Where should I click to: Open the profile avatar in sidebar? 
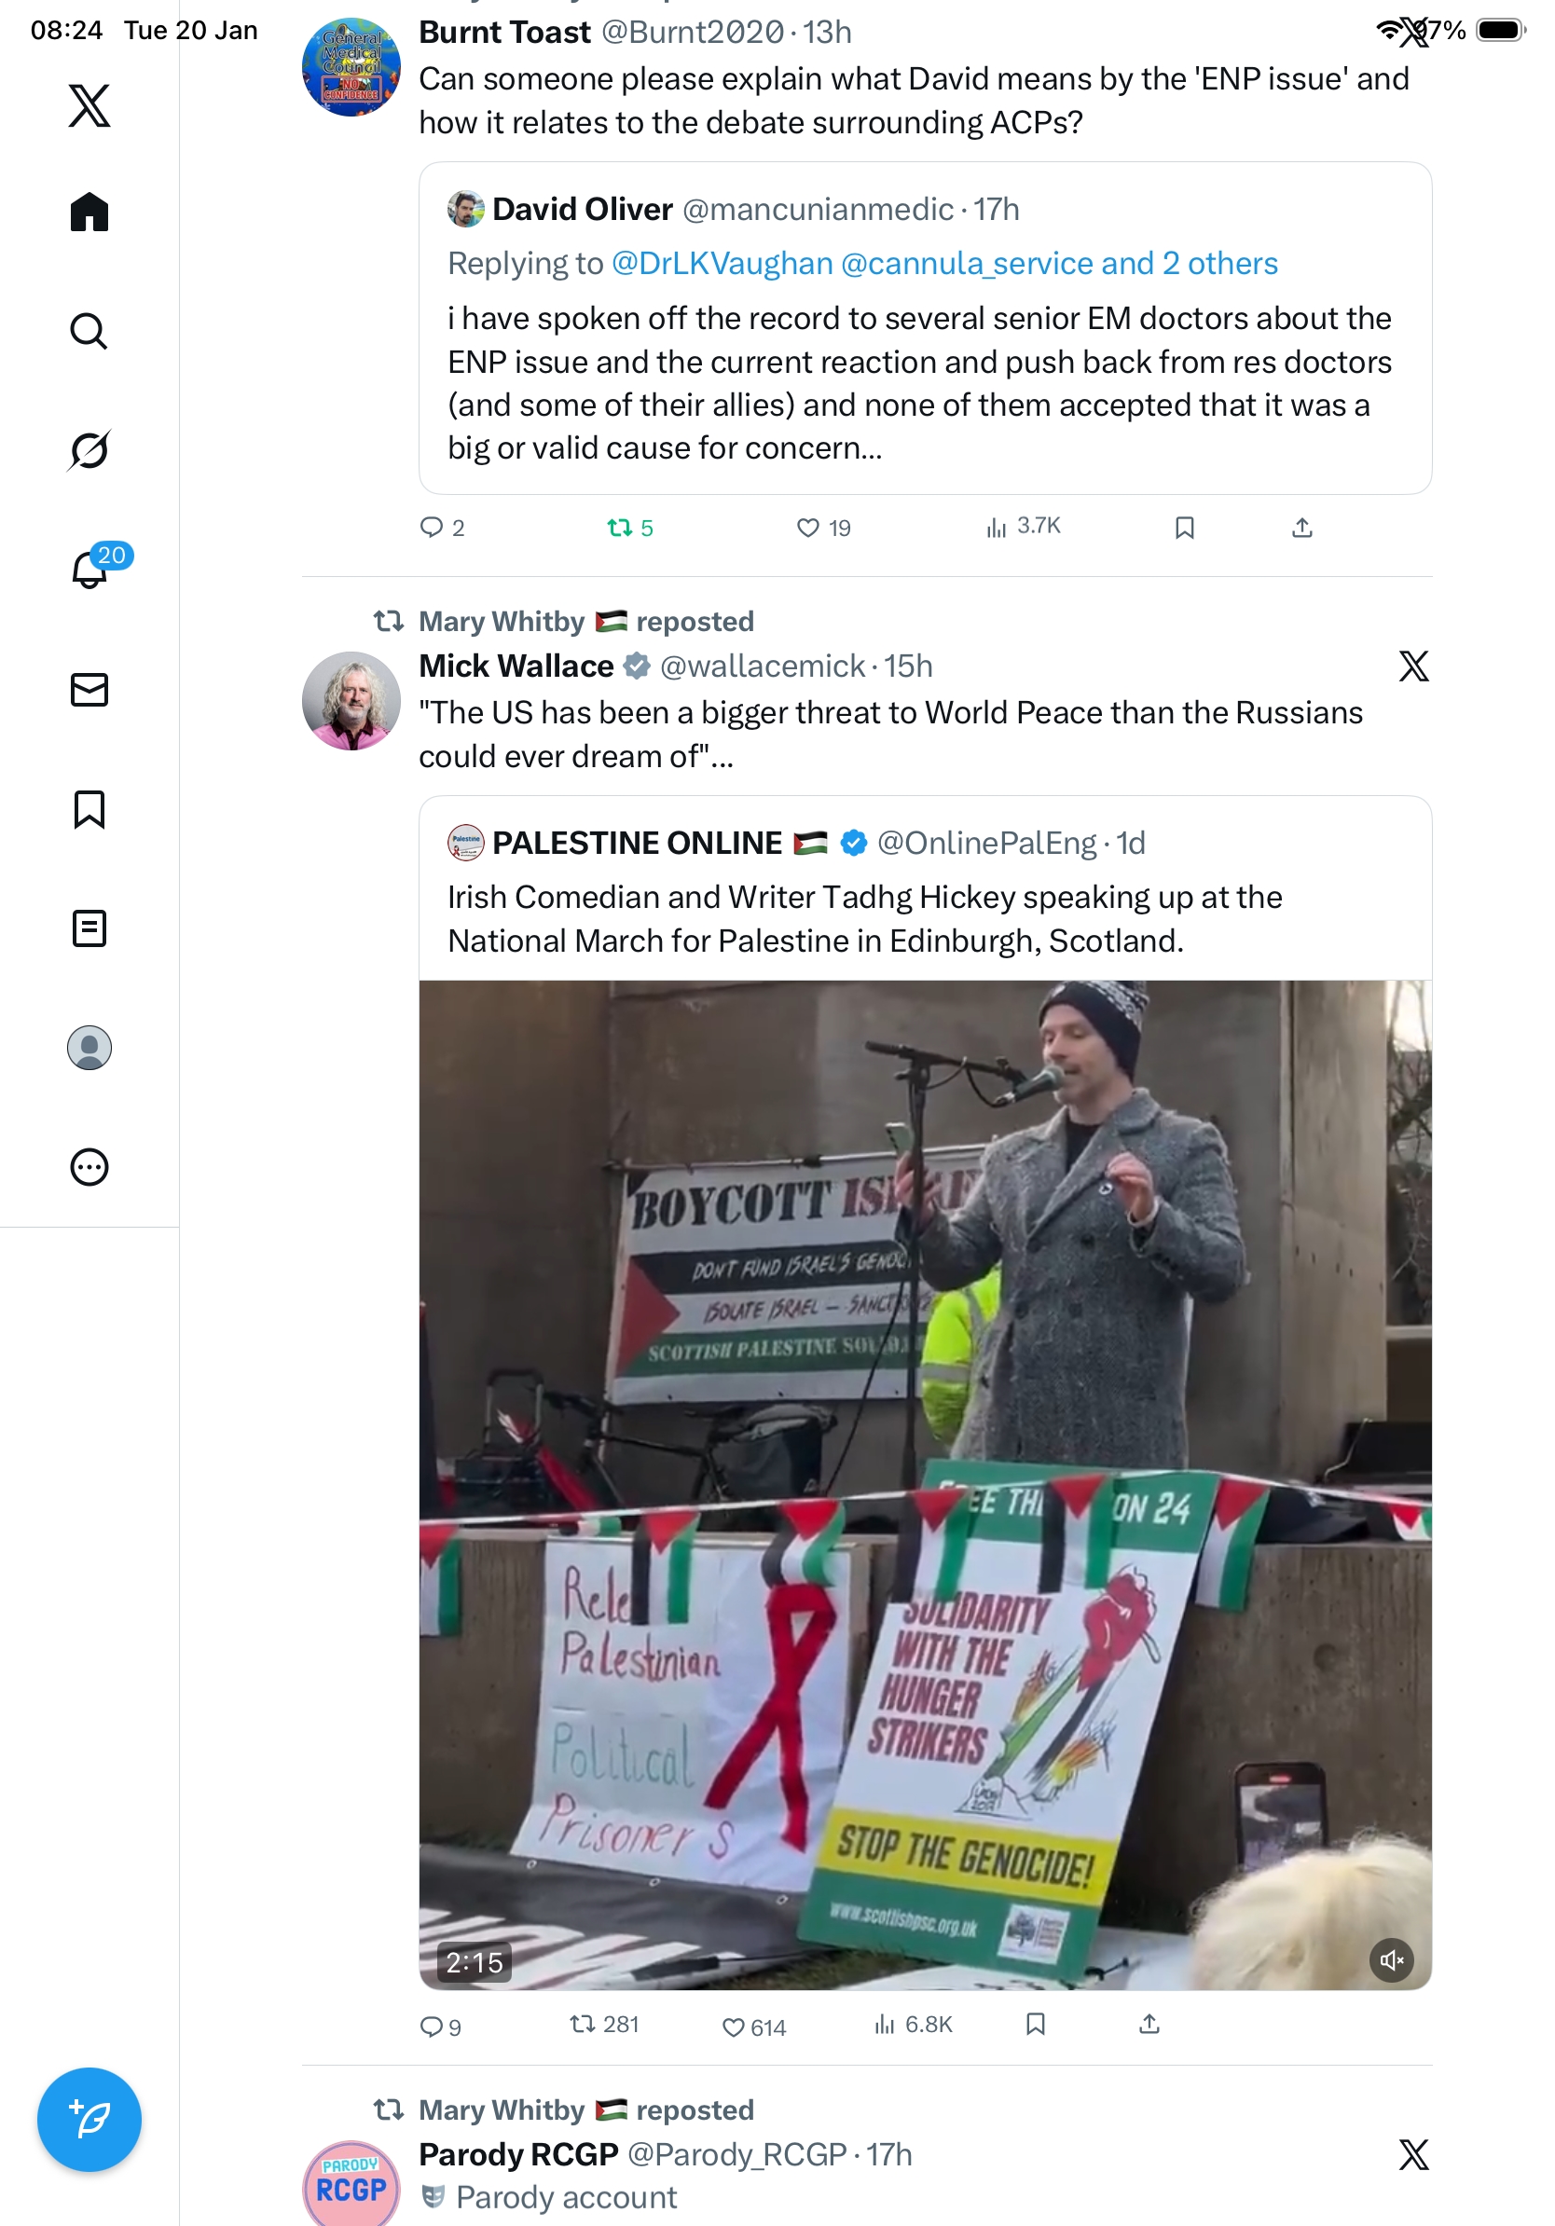[x=89, y=1047]
